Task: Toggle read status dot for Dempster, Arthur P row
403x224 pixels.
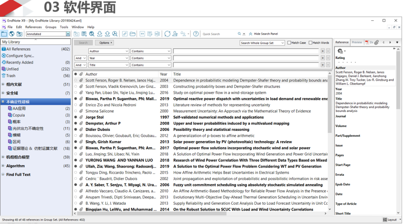Action: click(75, 123)
